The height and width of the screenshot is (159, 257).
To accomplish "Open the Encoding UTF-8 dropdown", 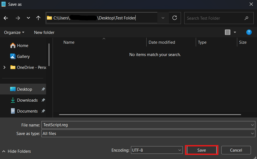I will coord(180,150).
